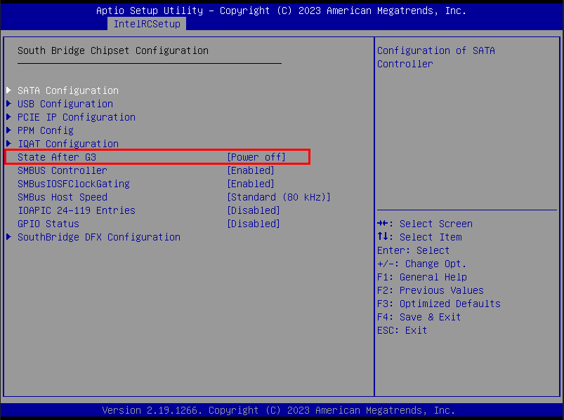Screen dimensions: 564x420
Task: Open PPM Config submenu
Action: pos(46,130)
